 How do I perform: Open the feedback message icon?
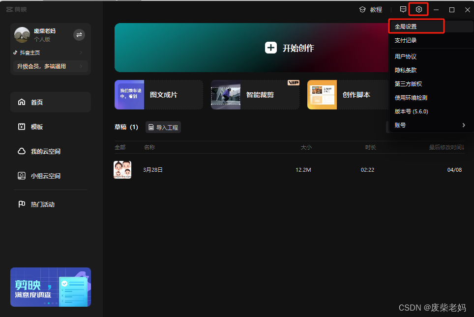pos(403,9)
